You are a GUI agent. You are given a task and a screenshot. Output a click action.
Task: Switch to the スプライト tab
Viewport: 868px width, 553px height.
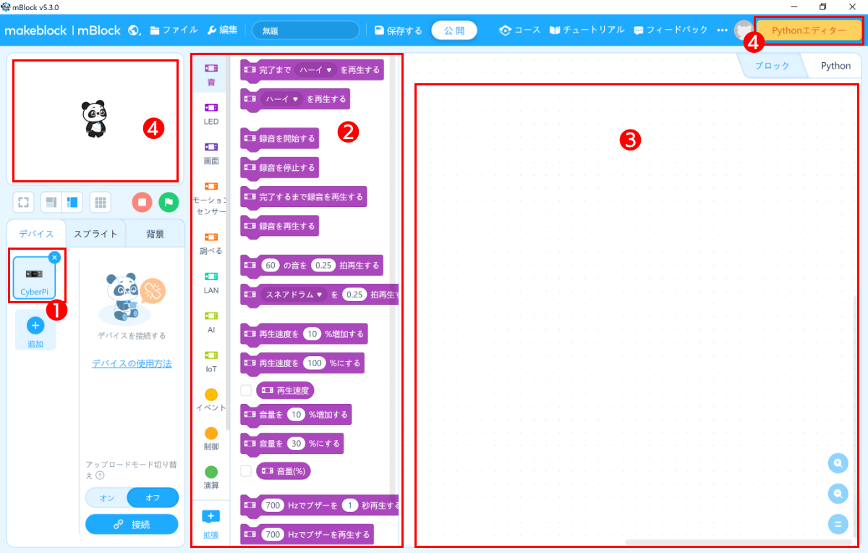[x=95, y=234]
